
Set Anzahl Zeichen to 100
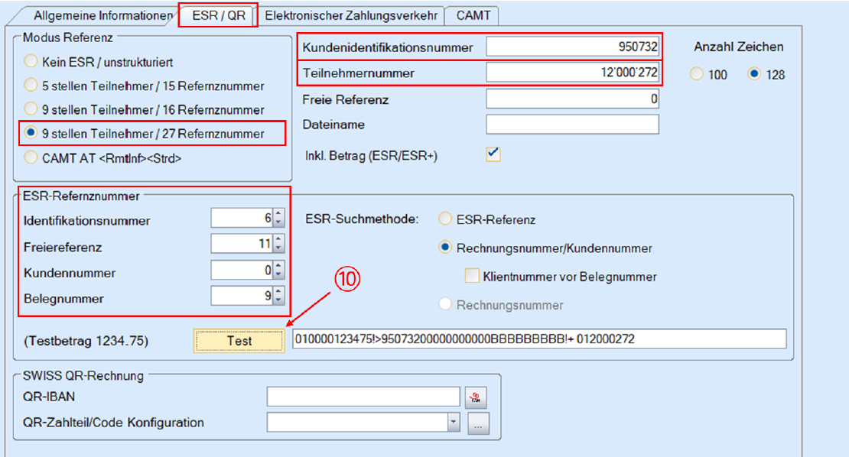tap(708, 75)
